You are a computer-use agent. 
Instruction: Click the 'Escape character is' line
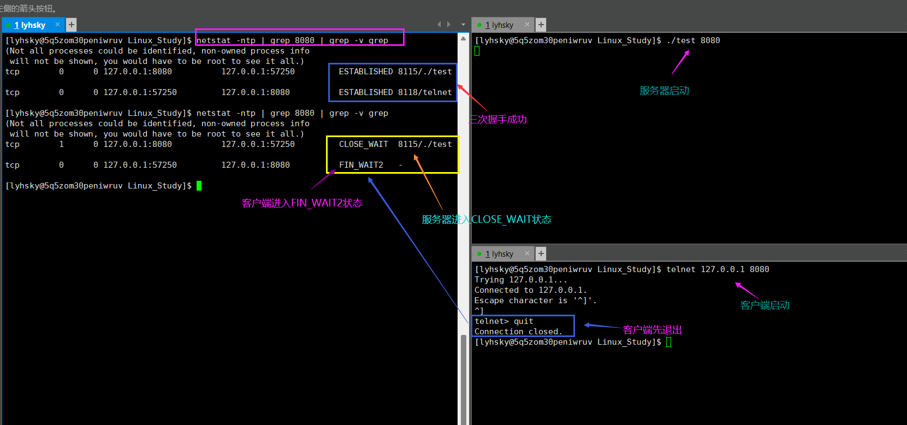(536, 300)
